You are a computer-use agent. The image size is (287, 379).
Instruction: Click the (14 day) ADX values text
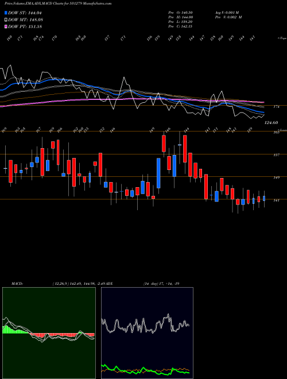pyautogui.click(x=161, y=284)
